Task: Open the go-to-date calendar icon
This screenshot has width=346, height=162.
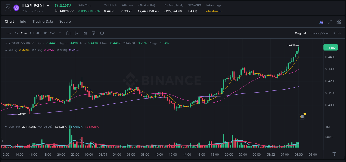Action: (68, 33)
